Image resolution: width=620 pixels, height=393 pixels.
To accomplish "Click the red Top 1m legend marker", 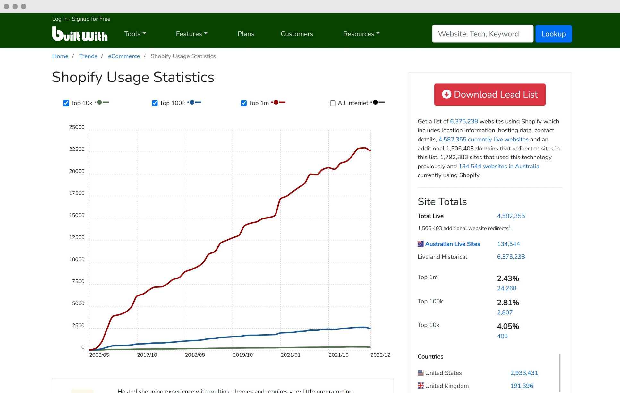I will click(276, 103).
